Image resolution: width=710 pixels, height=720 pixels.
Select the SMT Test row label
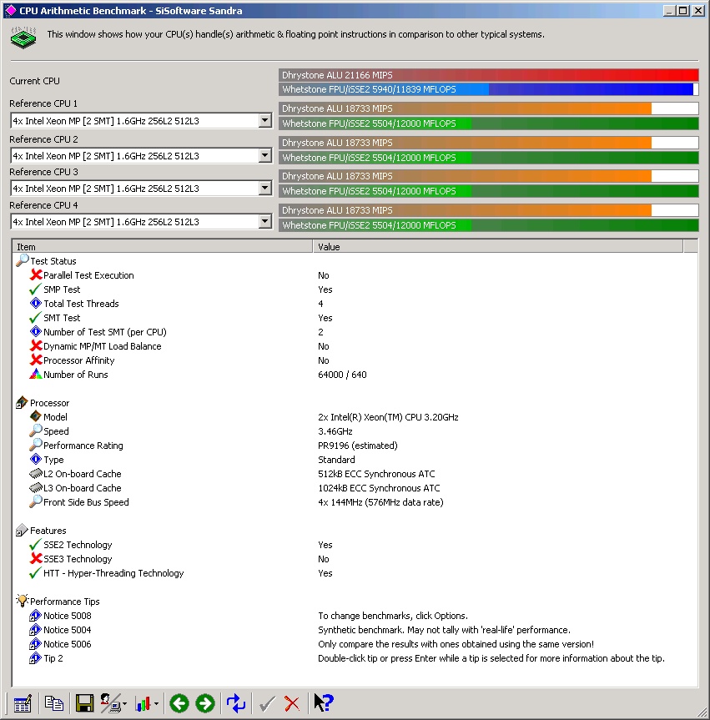tap(62, 318)
